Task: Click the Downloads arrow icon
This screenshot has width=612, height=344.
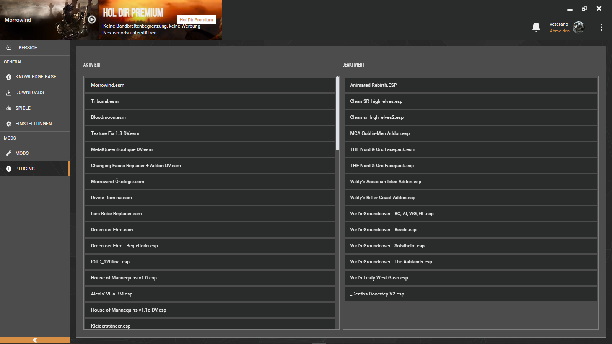Action: click(x=9, y=92)
